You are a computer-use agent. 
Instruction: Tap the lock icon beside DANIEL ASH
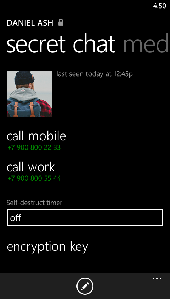[x=61, y=22]
